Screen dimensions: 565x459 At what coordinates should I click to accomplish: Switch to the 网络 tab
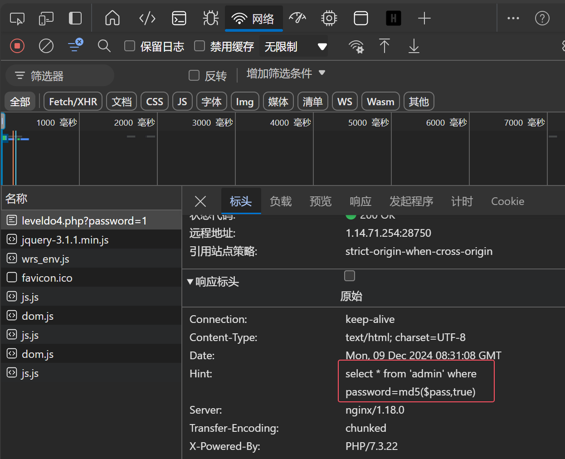pyautogui.click(x=254, y=19)
